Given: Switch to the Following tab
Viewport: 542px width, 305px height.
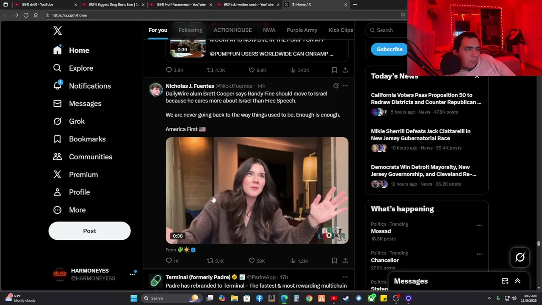Looking at the screenshot, I should click(191, 30).
